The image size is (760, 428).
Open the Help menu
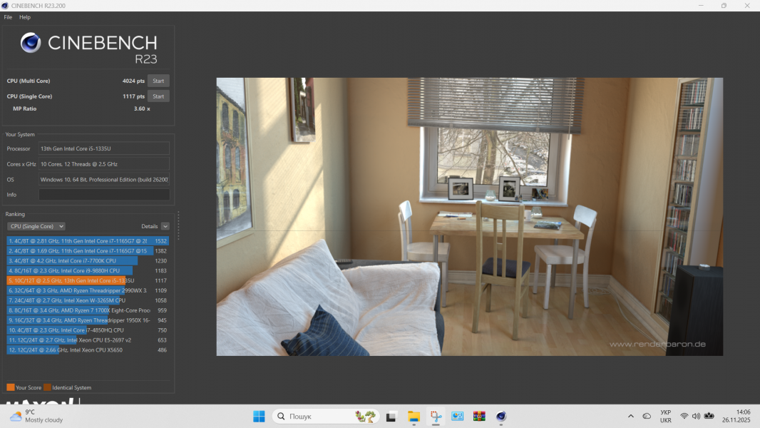tap(25, 17)
